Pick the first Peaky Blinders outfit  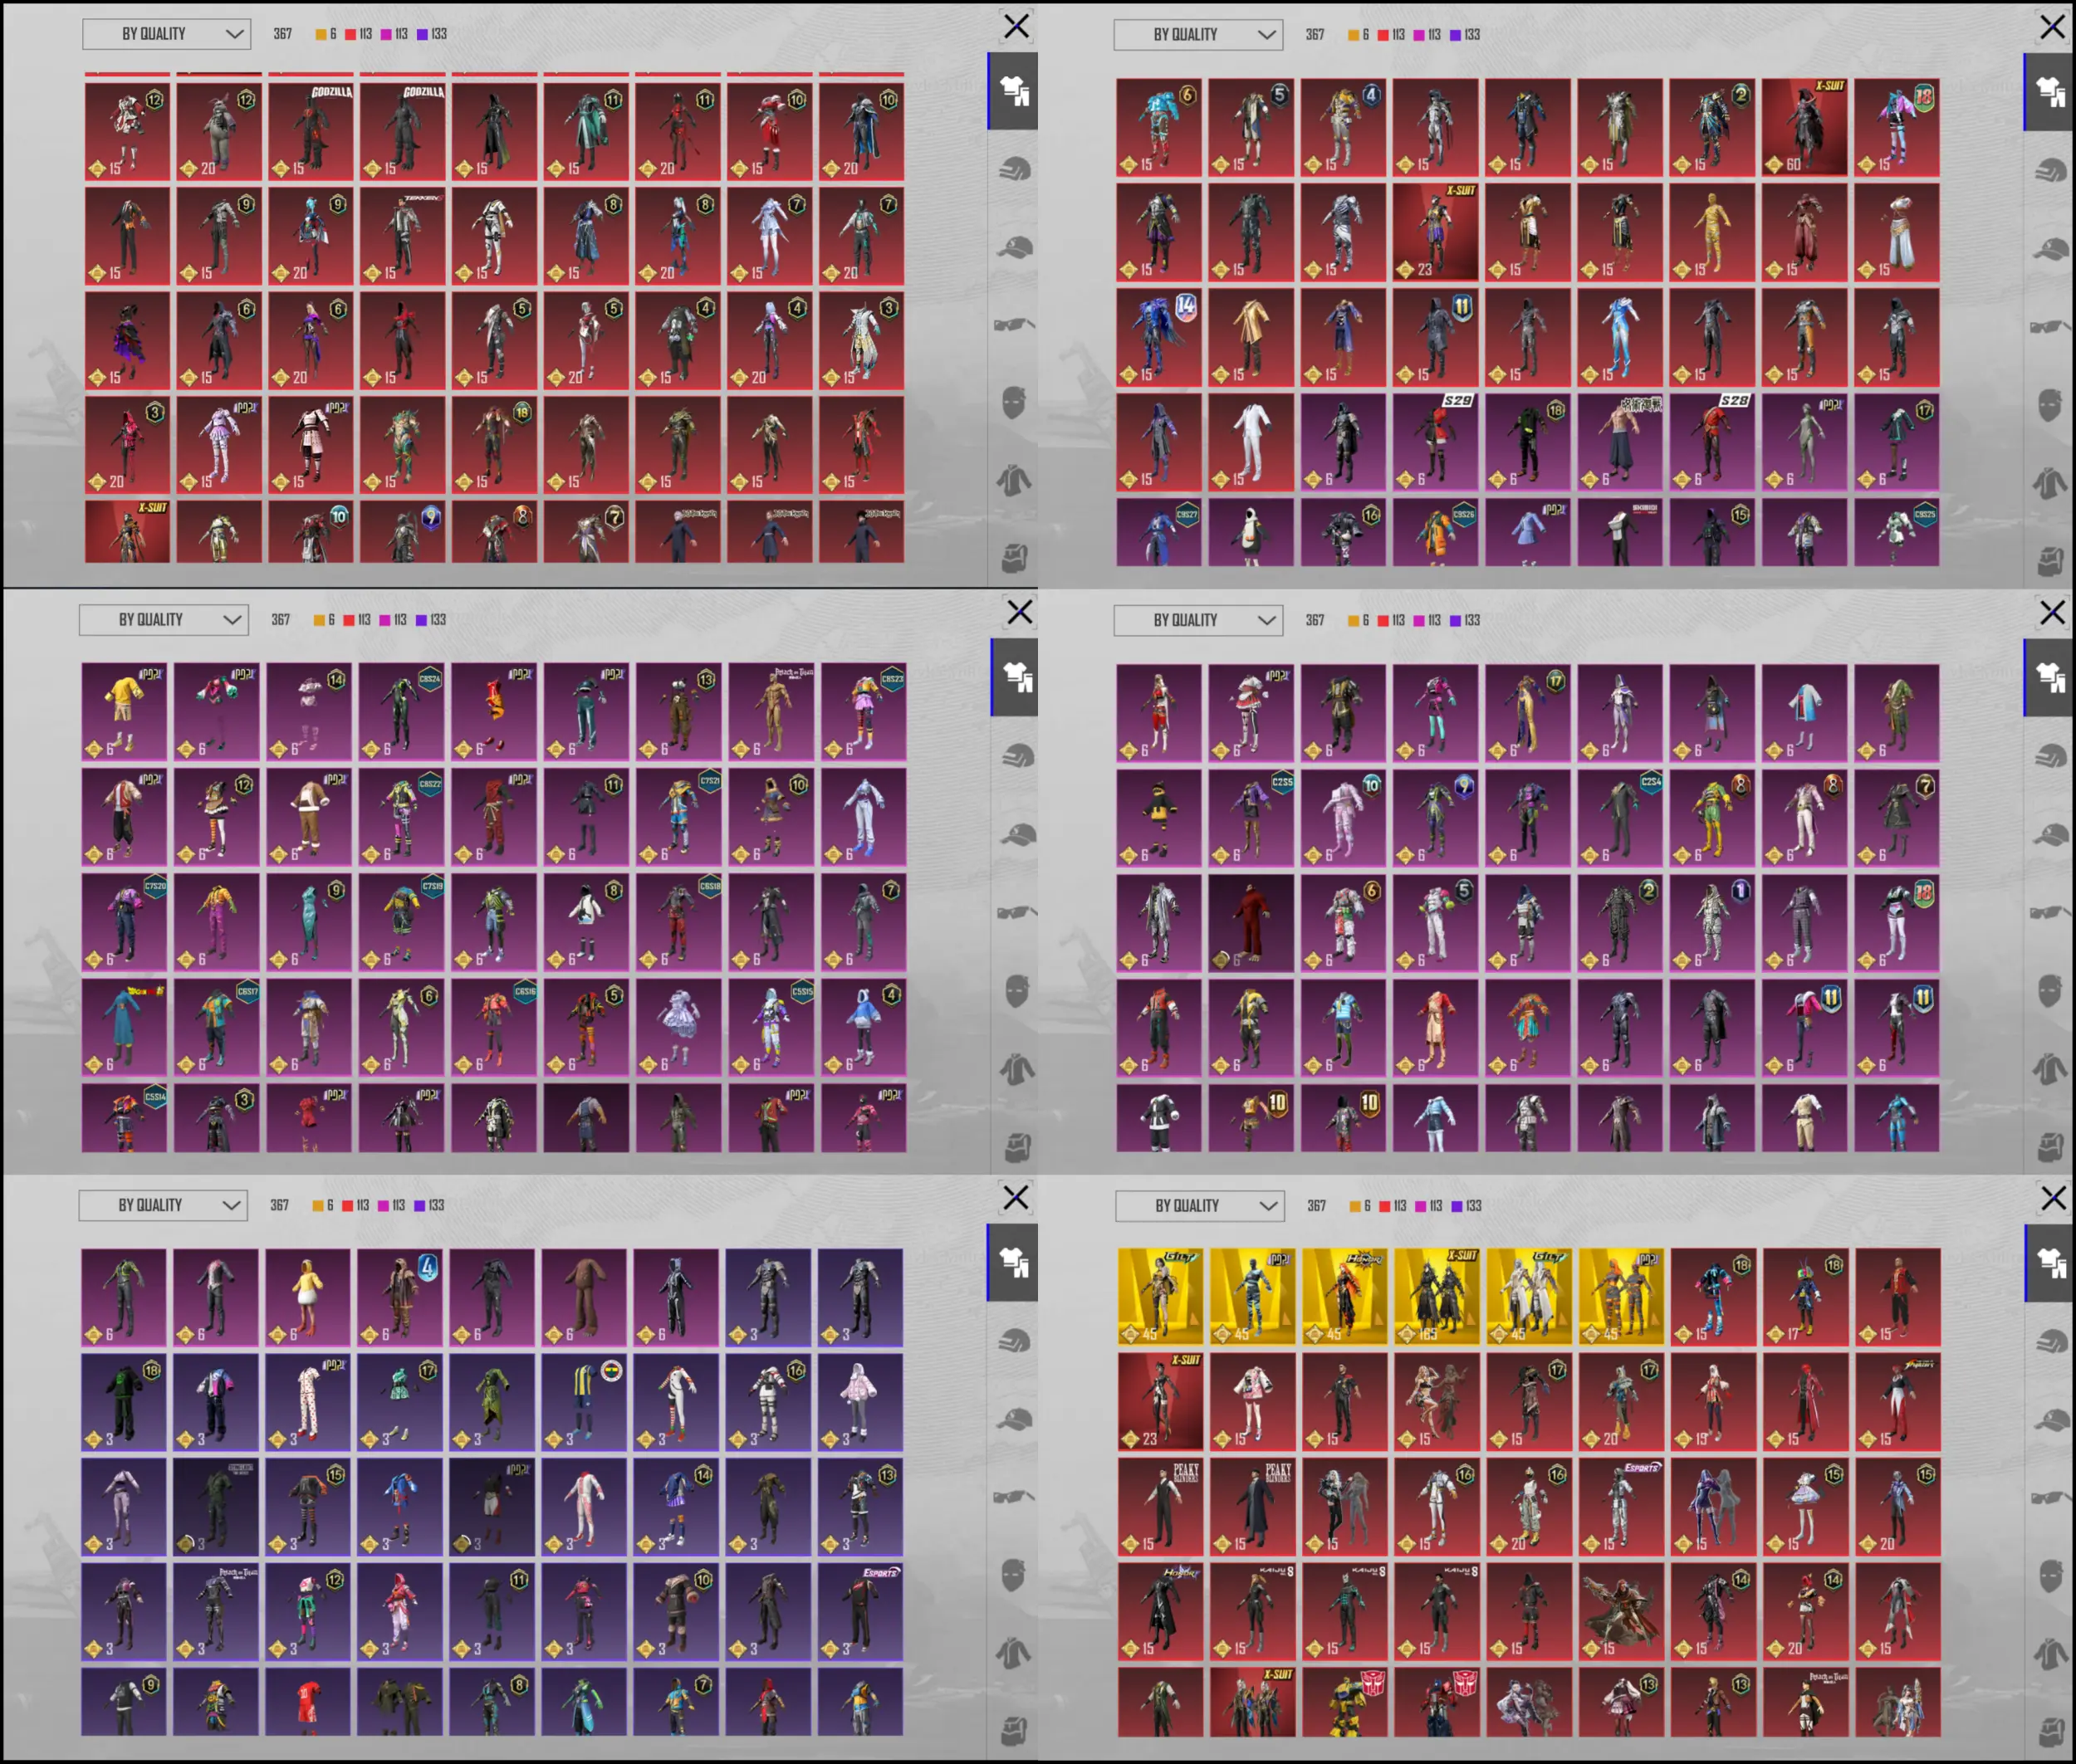1159,1507
